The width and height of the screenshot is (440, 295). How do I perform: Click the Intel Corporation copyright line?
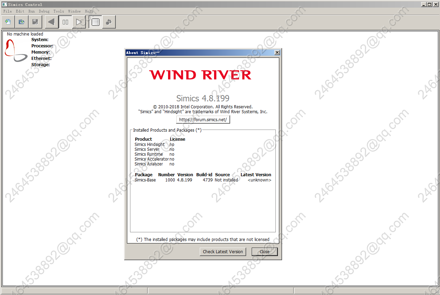203,107
